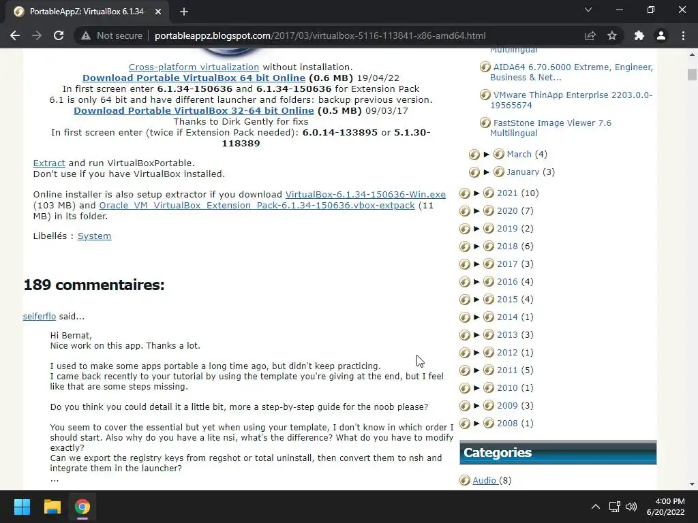
Task: Open the volume tray icon
Action: pyautogui.click(x=631, y=507)
